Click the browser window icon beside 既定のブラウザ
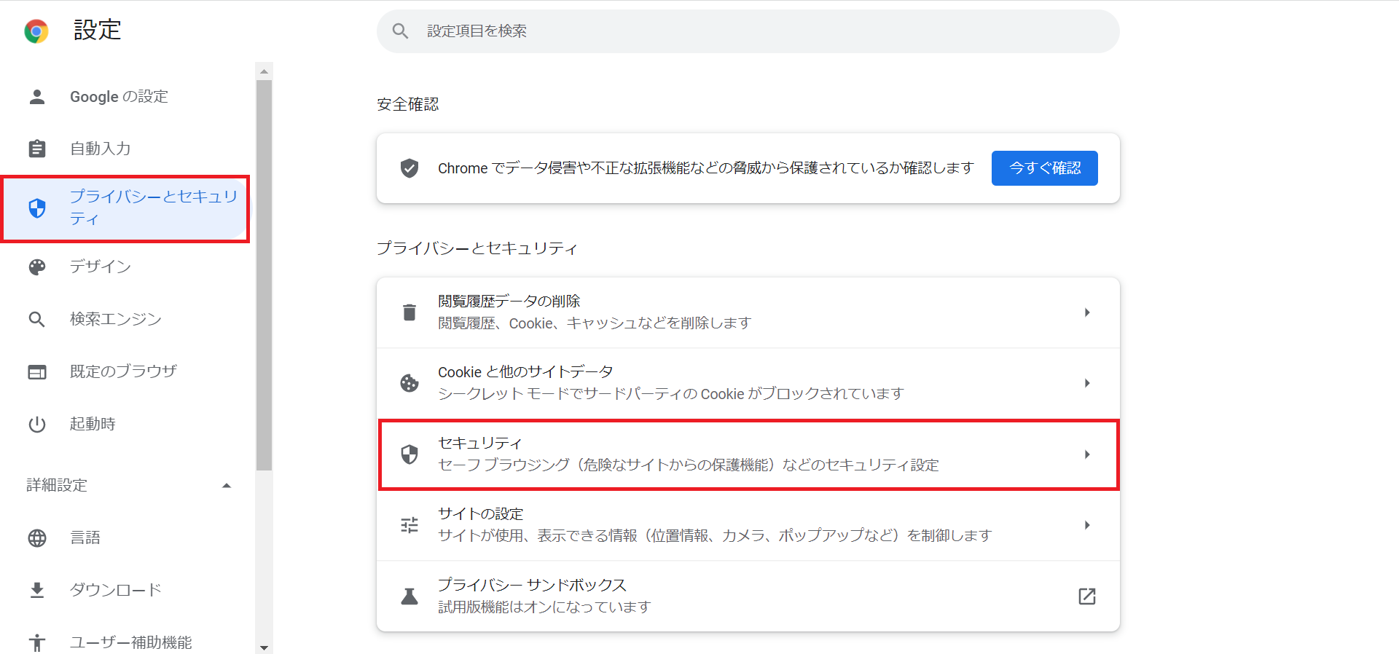The width and height of the screenshot is (1399, 654). coord(37,372)
